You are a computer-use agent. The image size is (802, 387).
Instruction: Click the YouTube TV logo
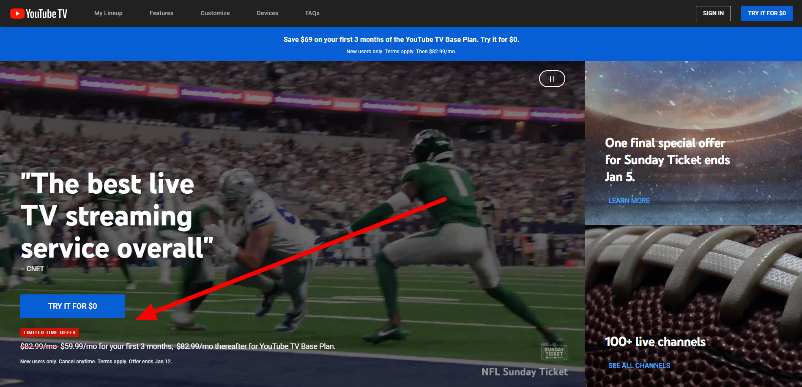click(38, 14)
